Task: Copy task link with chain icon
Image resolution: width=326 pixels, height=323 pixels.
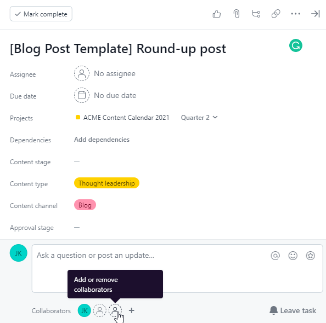Action: [276, 14]
